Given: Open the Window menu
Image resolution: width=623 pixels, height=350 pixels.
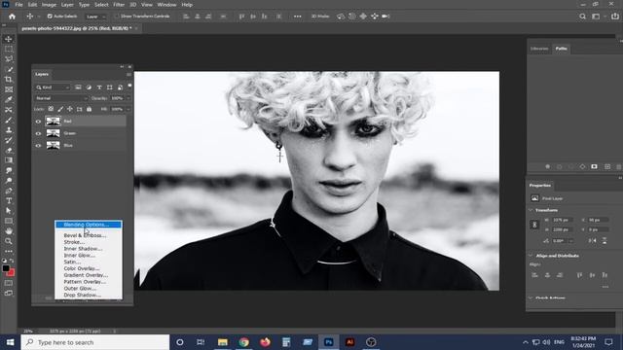Looking at the screenshot, I should point(166,5).
